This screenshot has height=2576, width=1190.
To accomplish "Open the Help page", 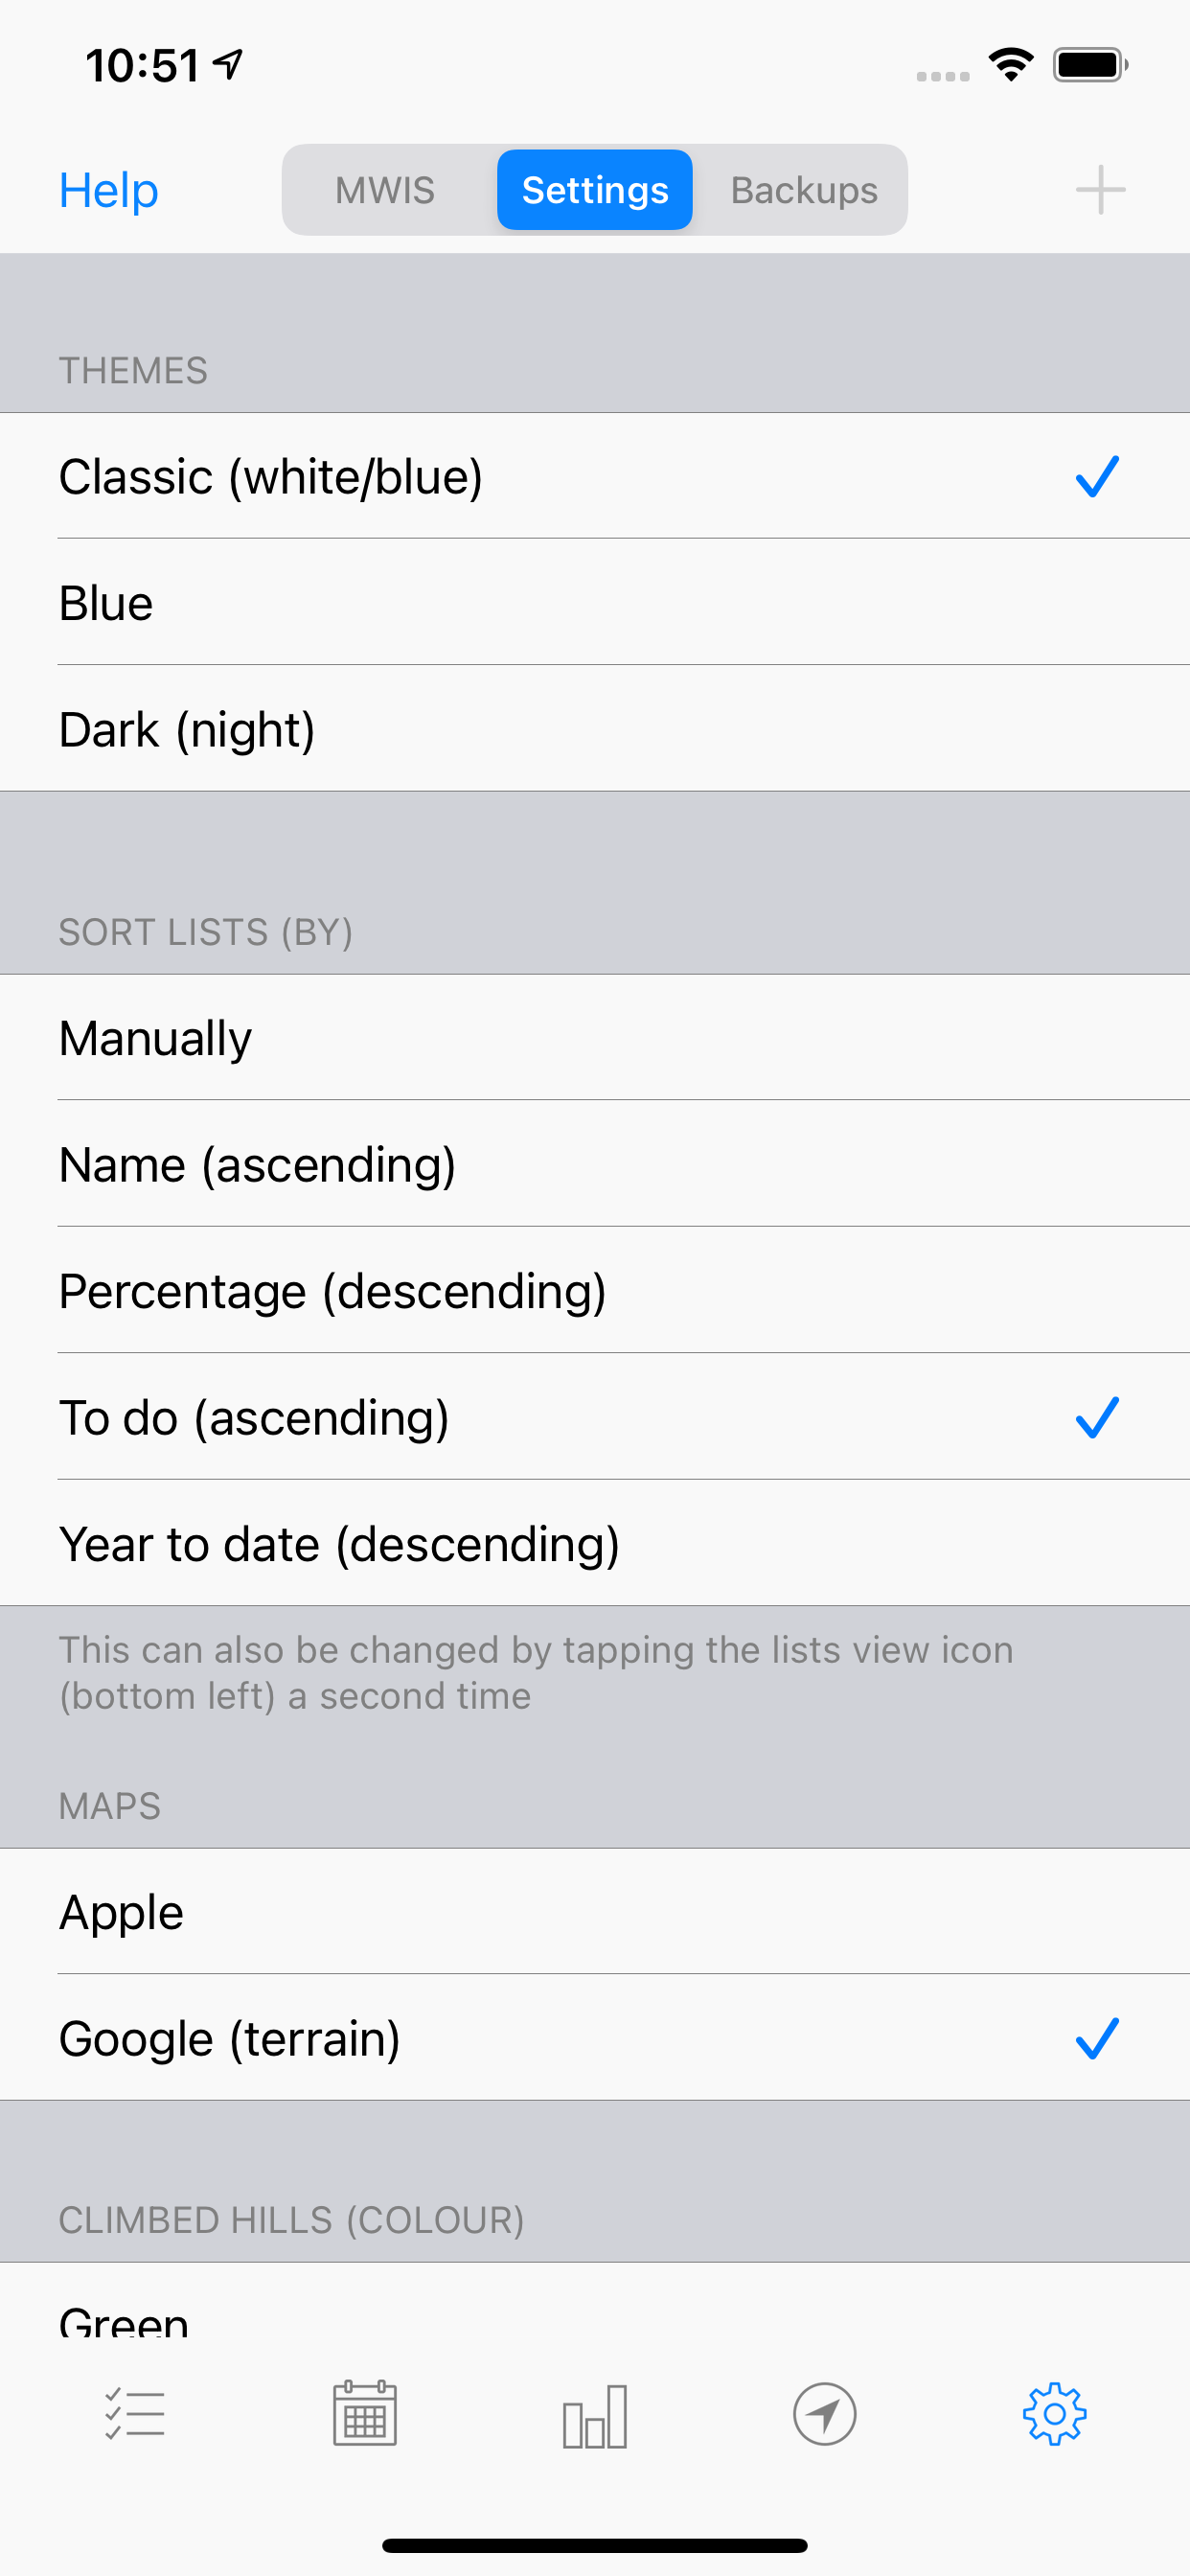I will tap(108, 190).
